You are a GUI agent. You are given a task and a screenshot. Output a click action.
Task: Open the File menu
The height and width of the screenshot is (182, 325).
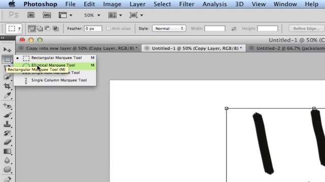[x=70, y=4]
